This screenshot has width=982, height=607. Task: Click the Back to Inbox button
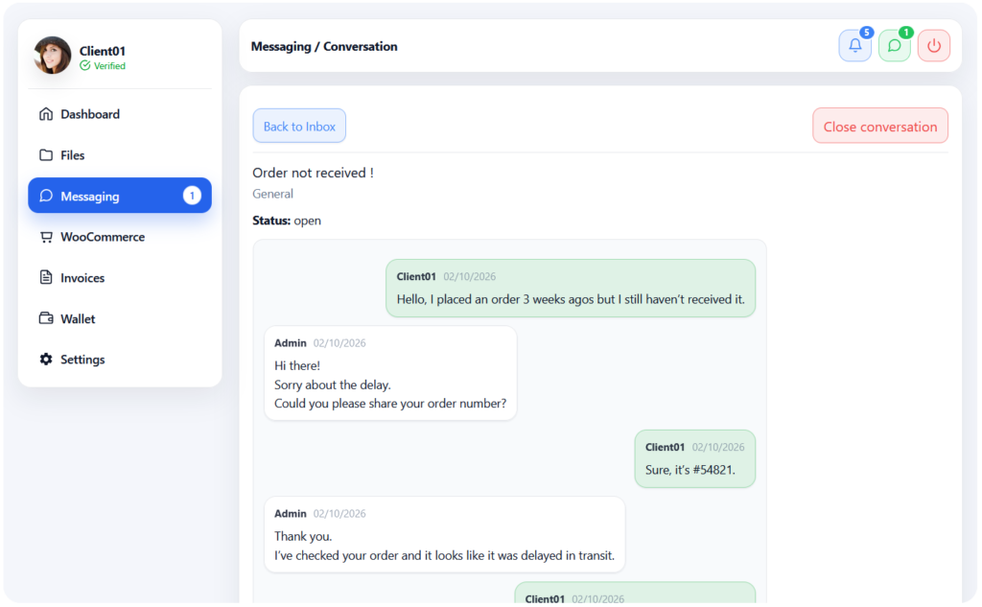click(x=299, y=127)
